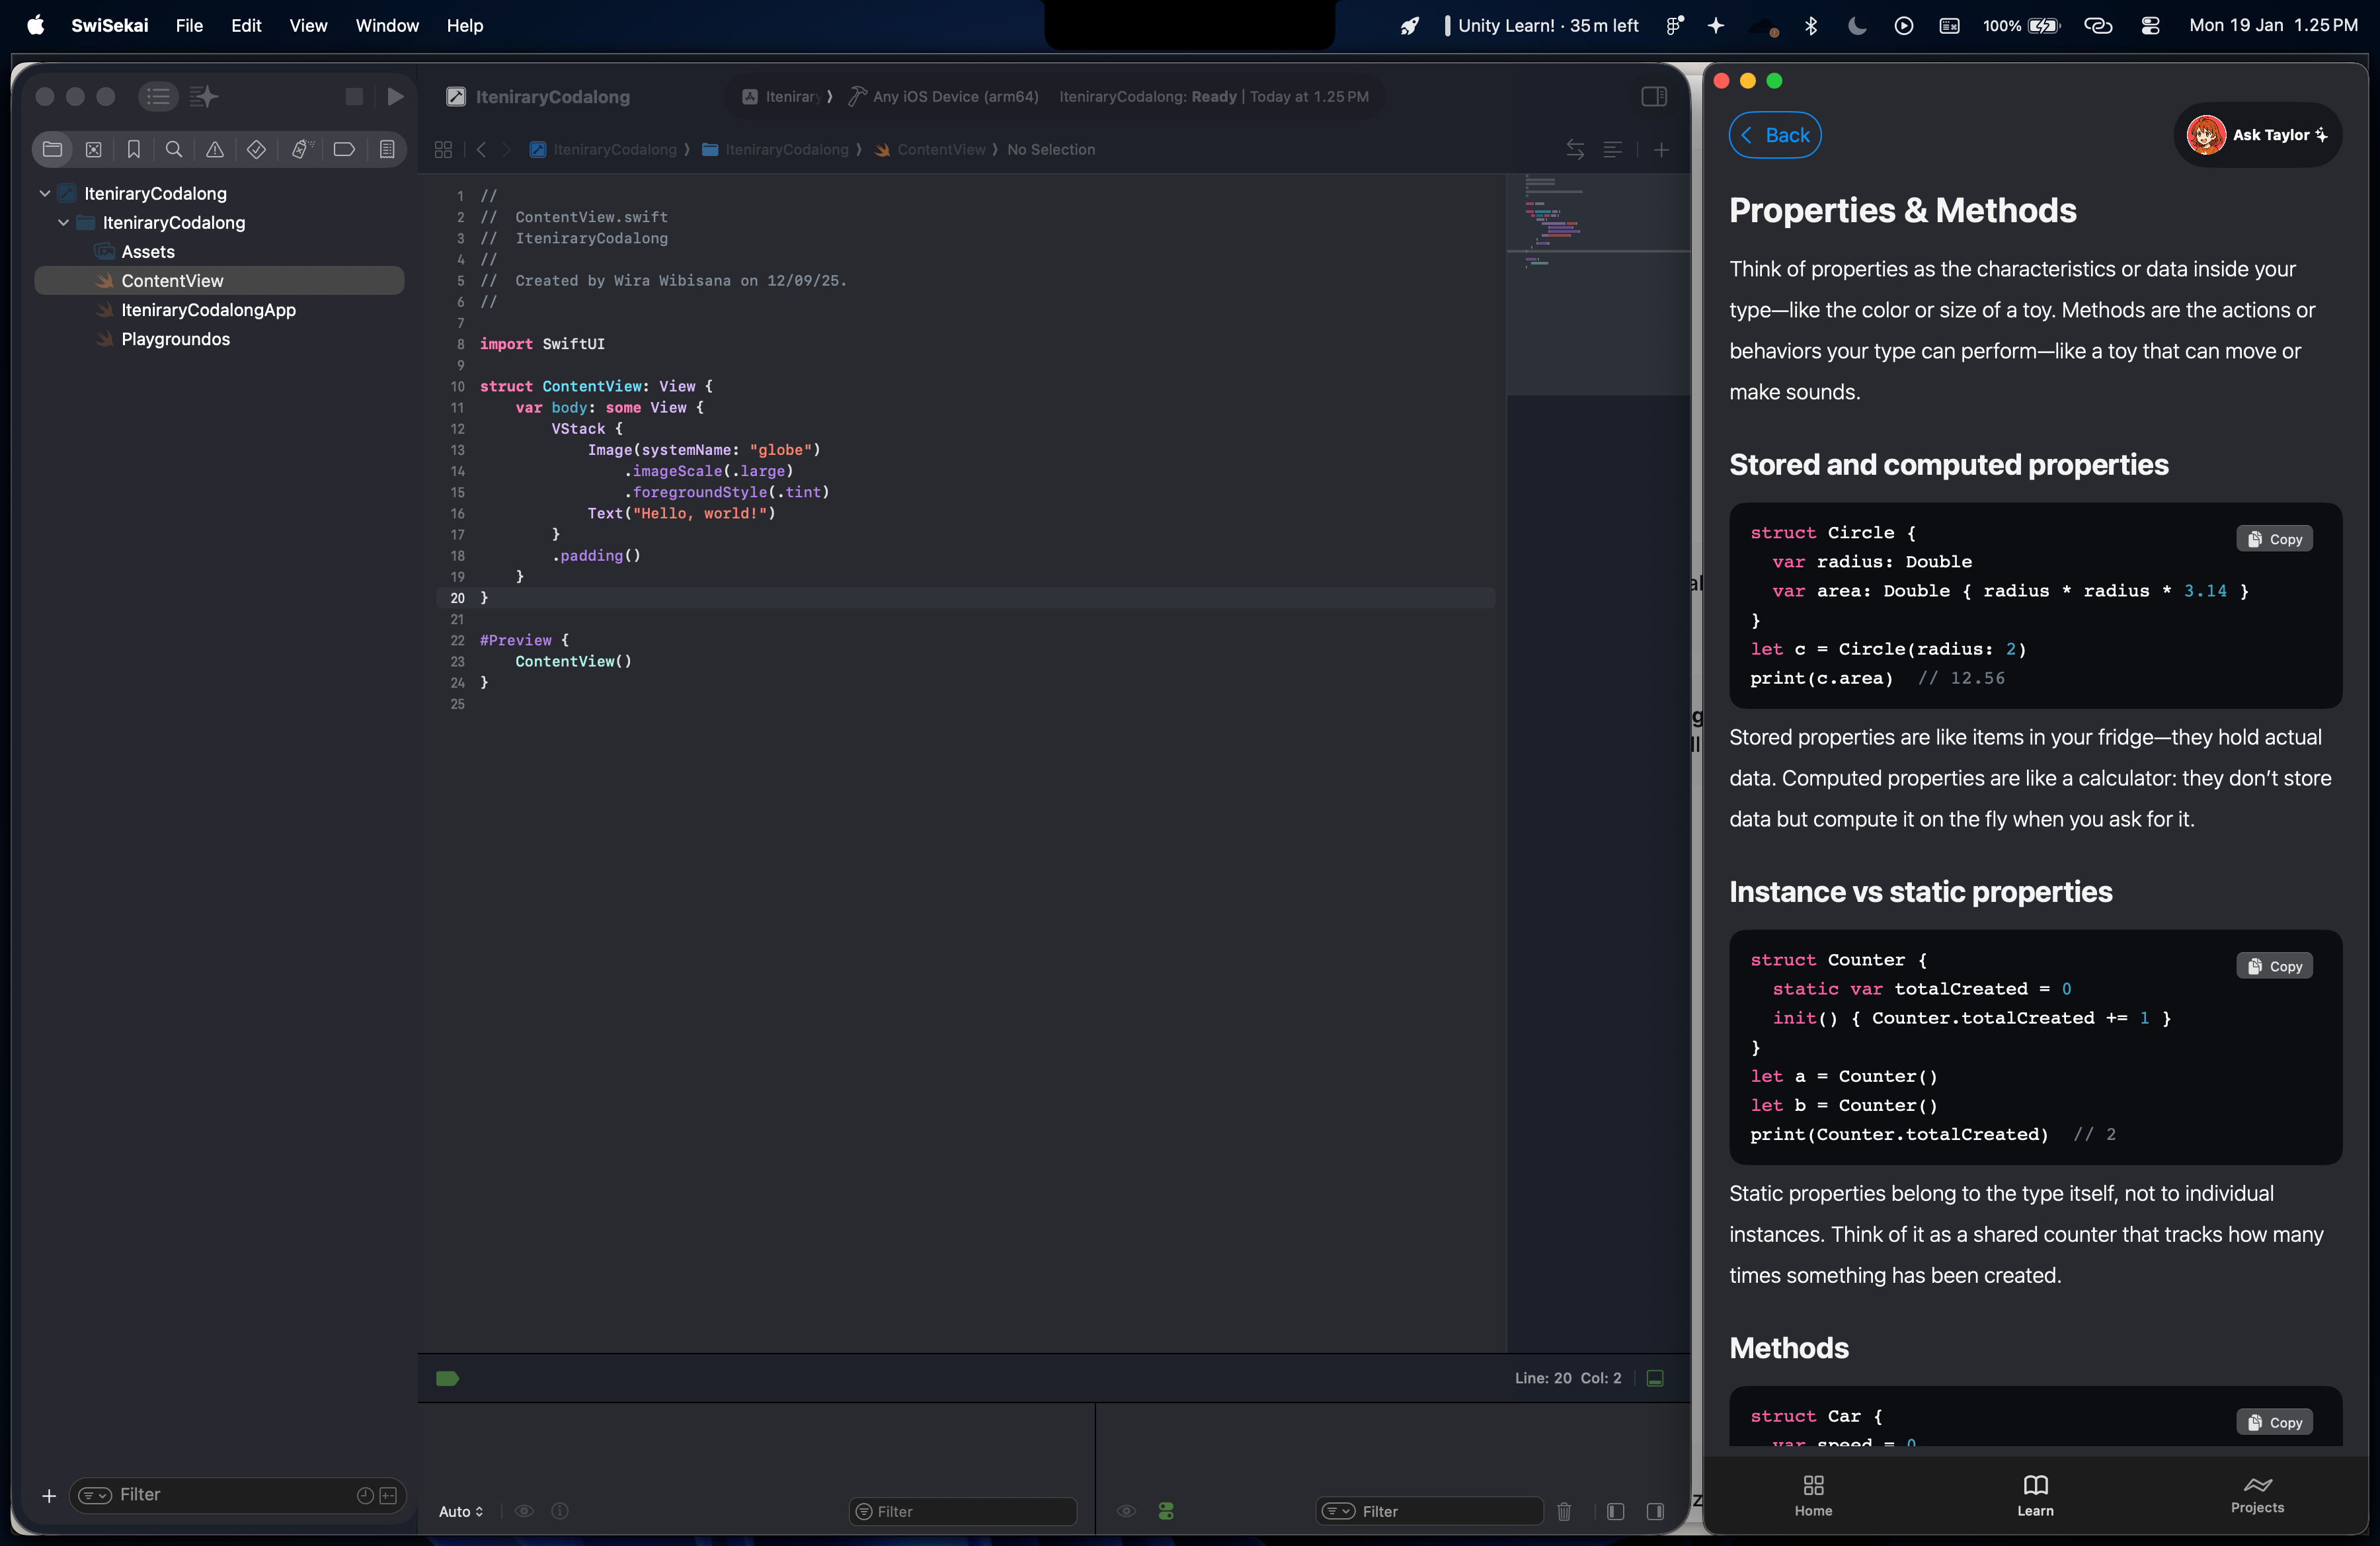Viewport: 2380px width, 1546px height.
Task: Run the app with the play button
Action: tap(394, 96)
